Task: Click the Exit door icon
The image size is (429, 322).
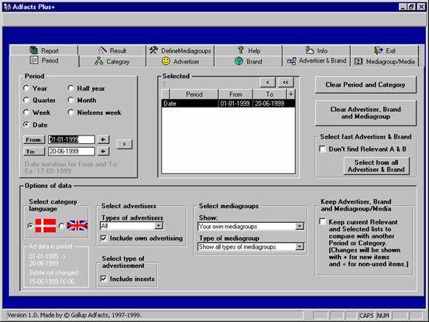Action: (379, 50)
